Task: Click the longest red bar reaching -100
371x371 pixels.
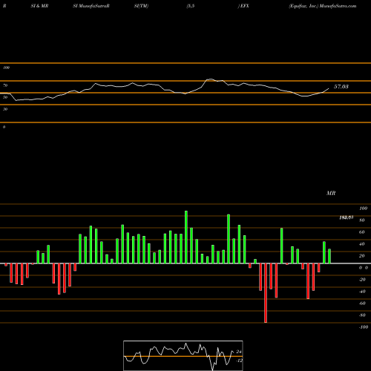Action: [266, 293]
